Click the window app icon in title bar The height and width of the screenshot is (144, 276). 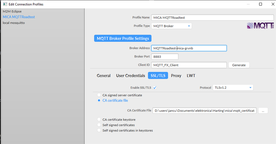[x=5, y=4]
